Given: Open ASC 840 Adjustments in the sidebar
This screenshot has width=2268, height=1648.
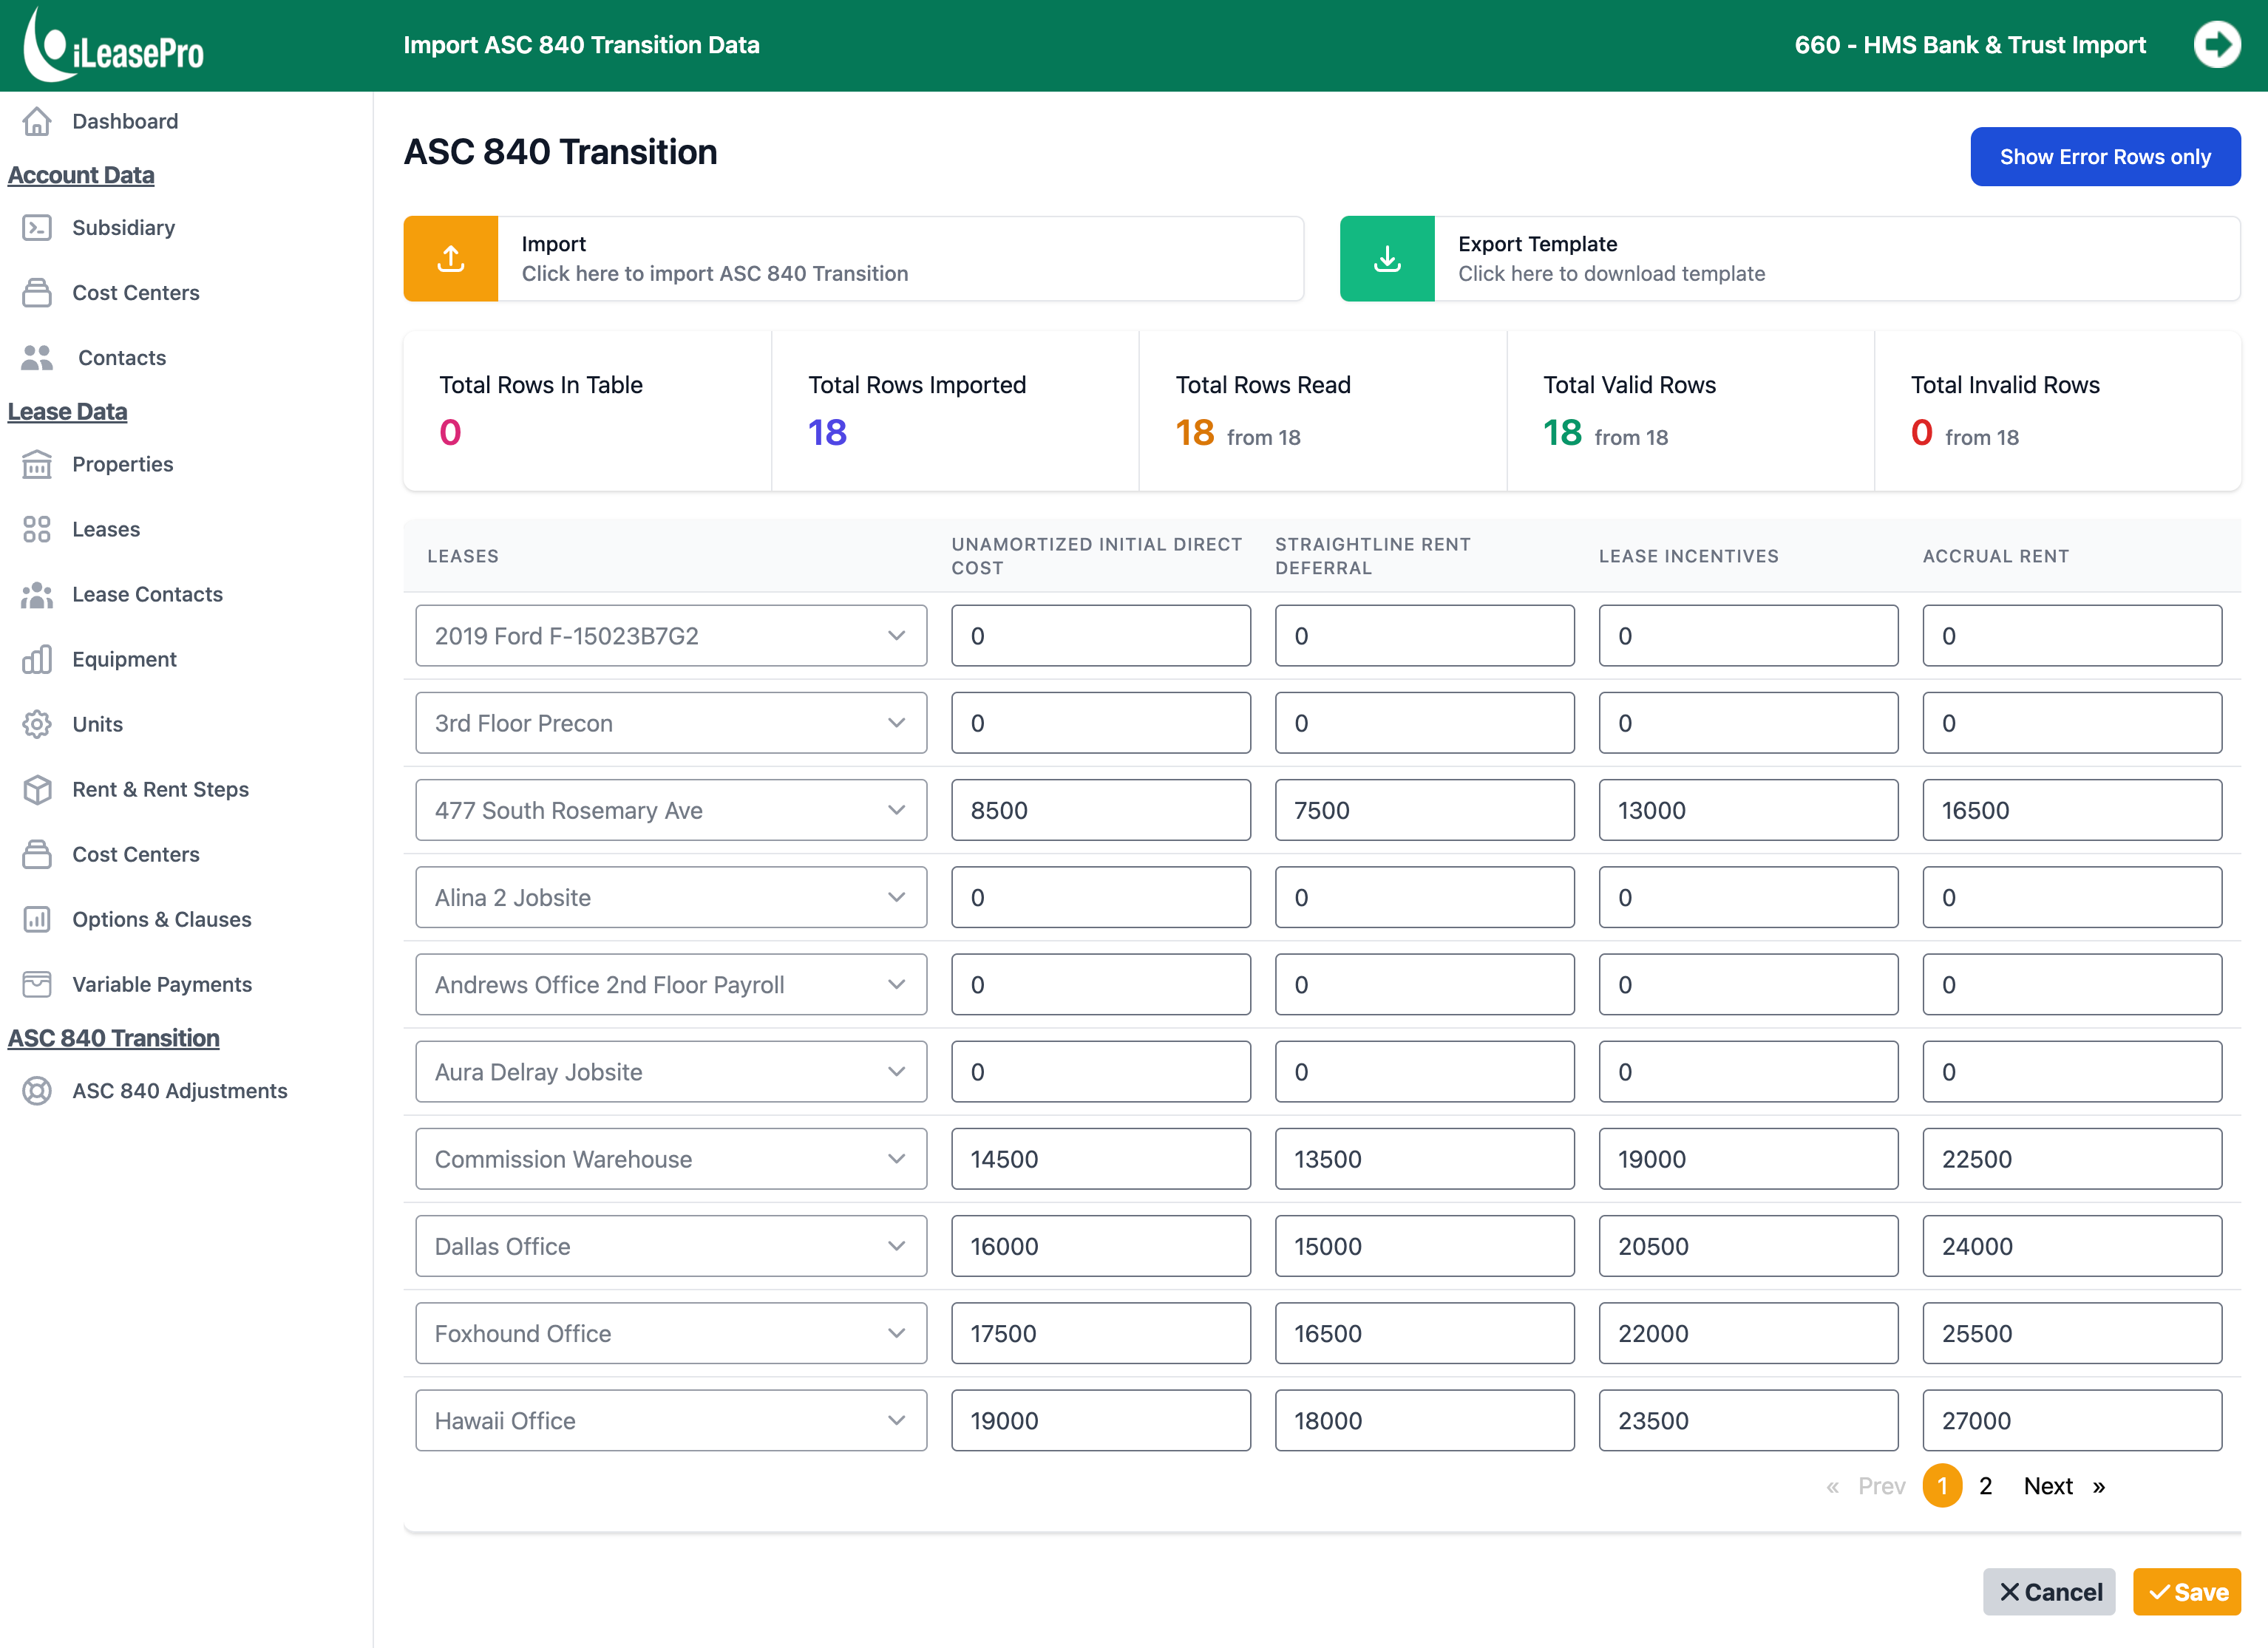Looking at the screenshot, I should point(180,1090).
